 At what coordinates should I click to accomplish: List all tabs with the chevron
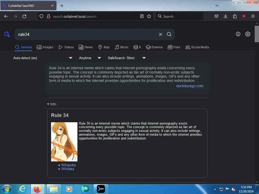click(x=217, y=6)
